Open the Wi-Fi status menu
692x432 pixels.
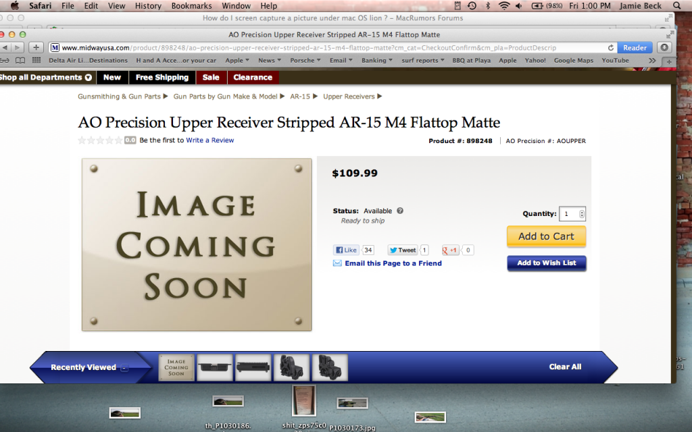click(x=503, y=5)
